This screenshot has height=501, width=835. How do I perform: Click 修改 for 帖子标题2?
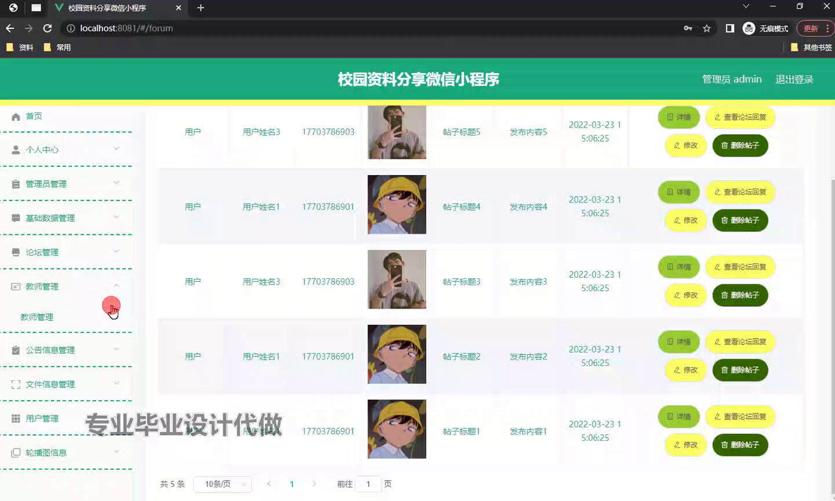(686, 370)
